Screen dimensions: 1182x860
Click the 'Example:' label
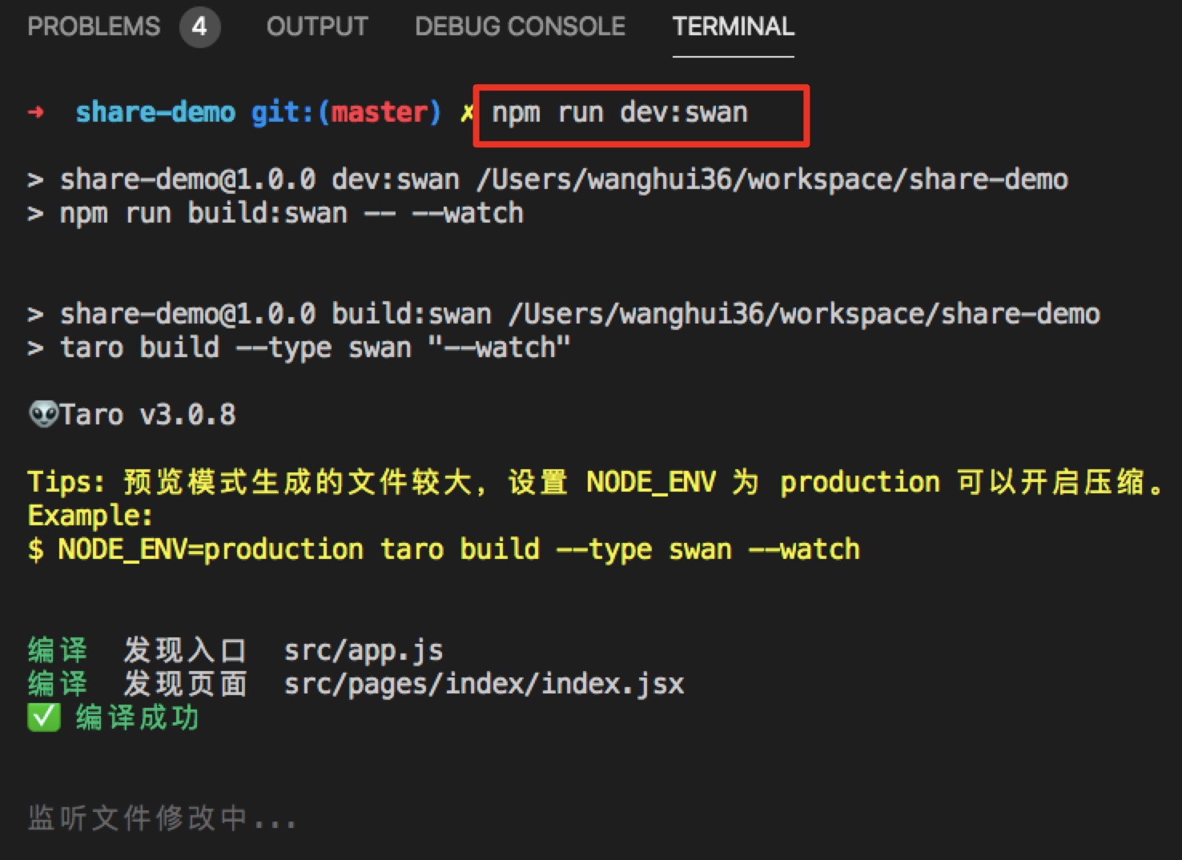tap(90, 516)
